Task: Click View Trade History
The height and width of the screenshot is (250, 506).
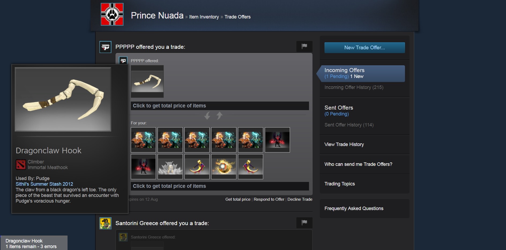Action: coord(344,144)
